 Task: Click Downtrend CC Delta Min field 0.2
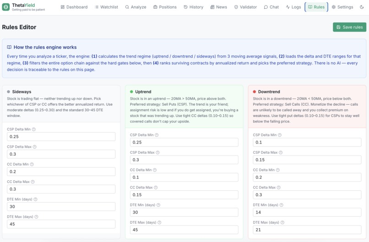[x=307, y=177]
